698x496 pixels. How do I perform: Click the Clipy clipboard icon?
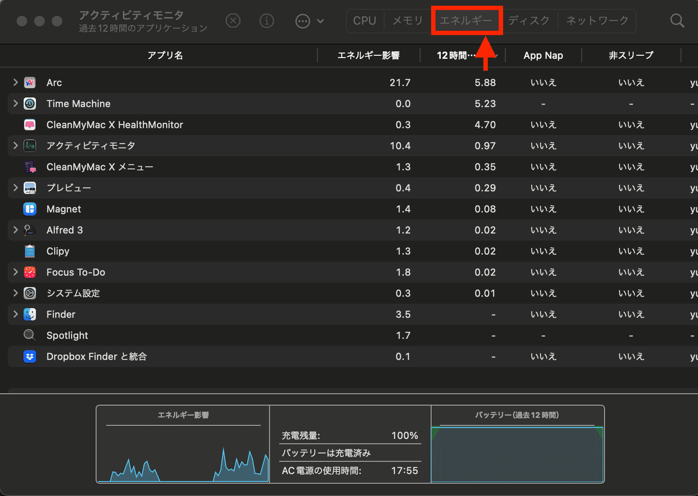click(x=30, y=251)
